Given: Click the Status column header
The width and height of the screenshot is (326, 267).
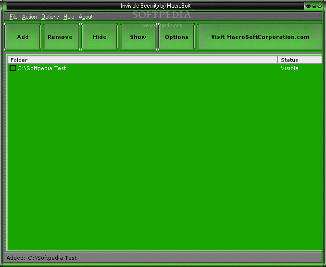Looking at the screenshot, I should 300,60.
